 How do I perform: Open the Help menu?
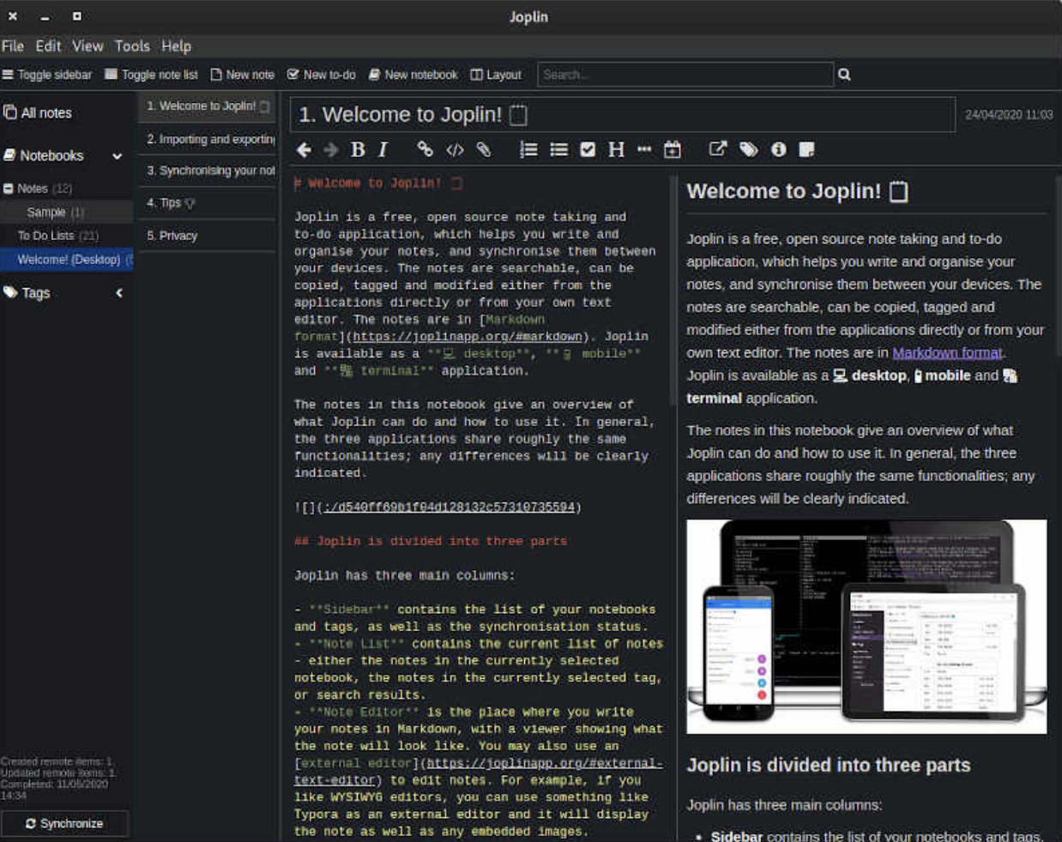point(177,46)
